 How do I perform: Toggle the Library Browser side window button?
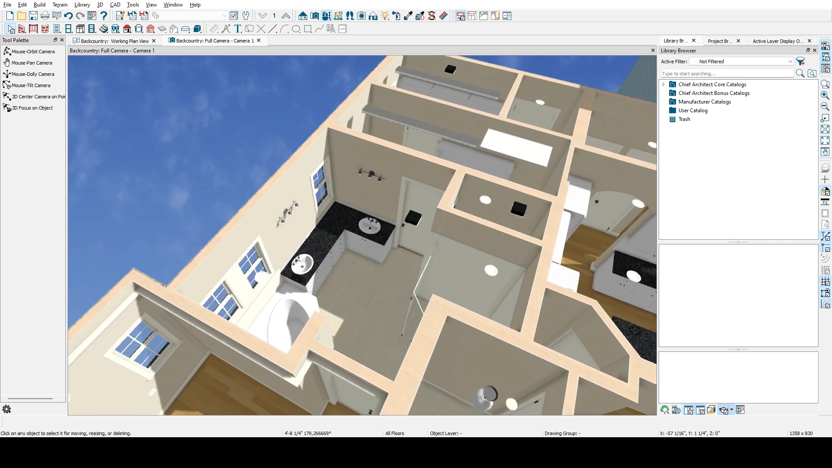(825, 45)
